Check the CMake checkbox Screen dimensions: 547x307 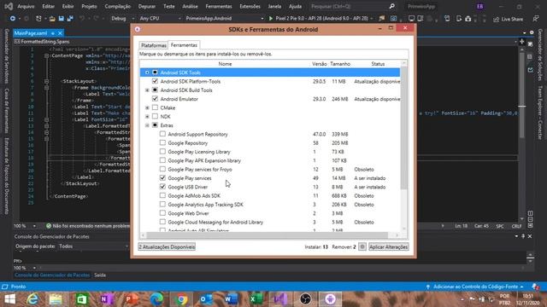(x=155, y=107)
